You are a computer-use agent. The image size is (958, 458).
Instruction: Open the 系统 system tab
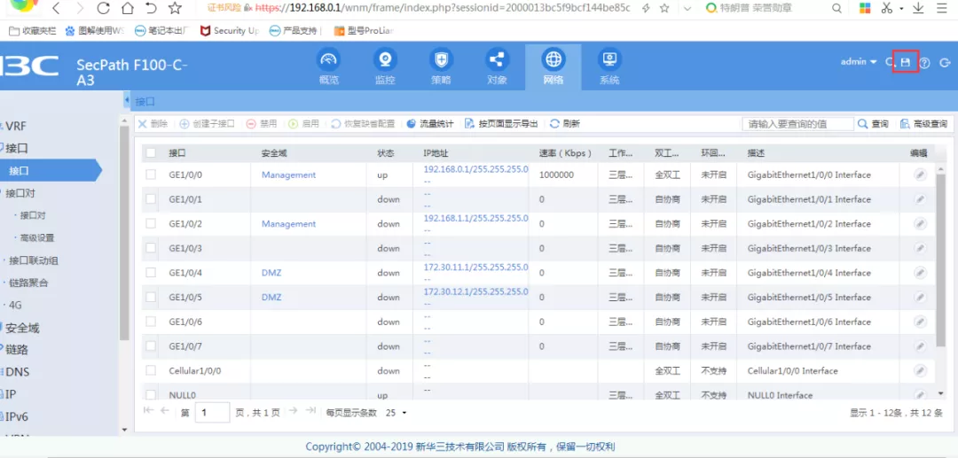coord(609,67)
